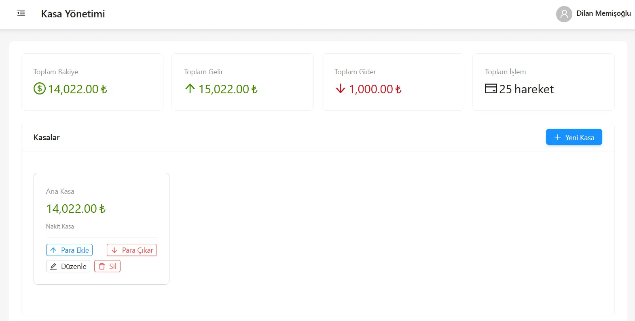Open the user avatar icon
635x321 pixels.
click(x=564, y=14)
